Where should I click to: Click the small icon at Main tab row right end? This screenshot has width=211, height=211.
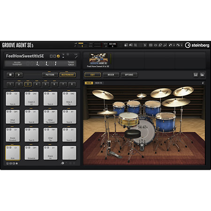point(203,83)
